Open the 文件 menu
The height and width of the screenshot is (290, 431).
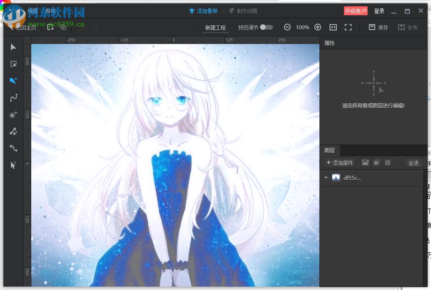[14, 10]
